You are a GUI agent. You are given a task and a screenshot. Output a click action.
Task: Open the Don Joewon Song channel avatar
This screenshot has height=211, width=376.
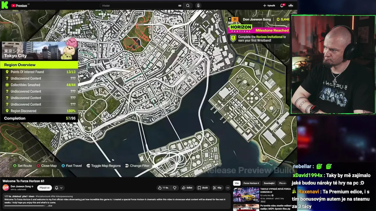coord(6,188)
